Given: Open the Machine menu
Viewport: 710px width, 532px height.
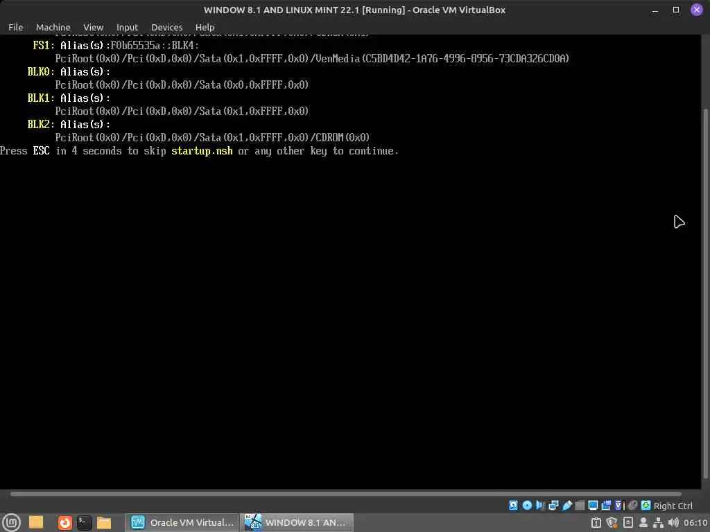Looking at the screenshot, I should click(x=53, y=27).
